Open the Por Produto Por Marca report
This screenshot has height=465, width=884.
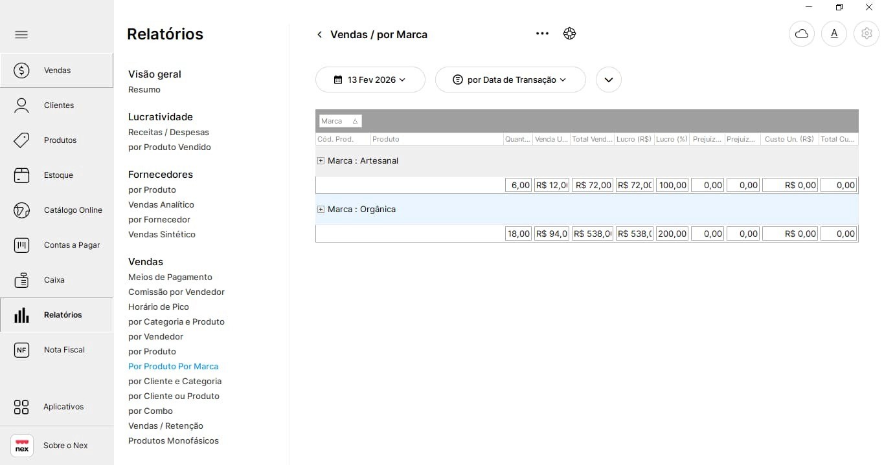tap(174, 367)
